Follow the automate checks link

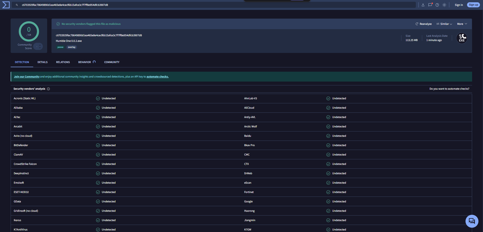[x=157, y=77]
